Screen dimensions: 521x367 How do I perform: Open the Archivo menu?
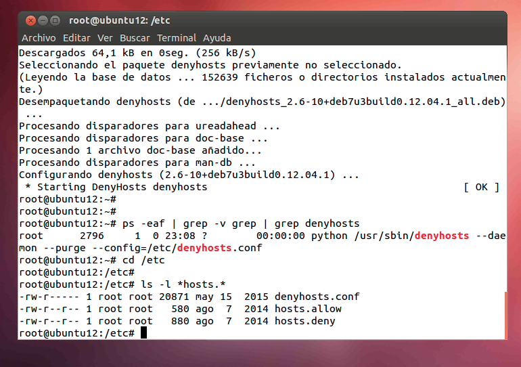pos(39,38)
